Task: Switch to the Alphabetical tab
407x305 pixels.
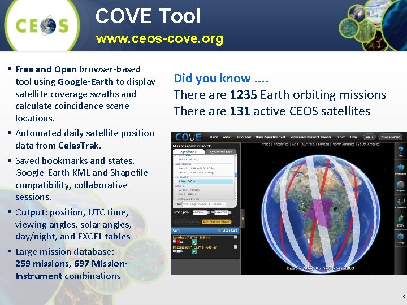Action: [189, 152]
